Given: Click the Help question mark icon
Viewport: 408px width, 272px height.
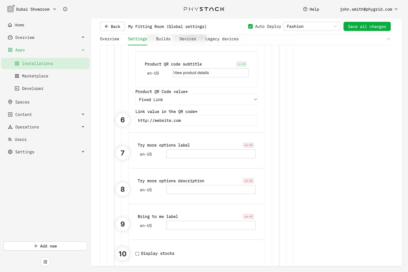Looking at the screenshot, I should coord(305,9).
